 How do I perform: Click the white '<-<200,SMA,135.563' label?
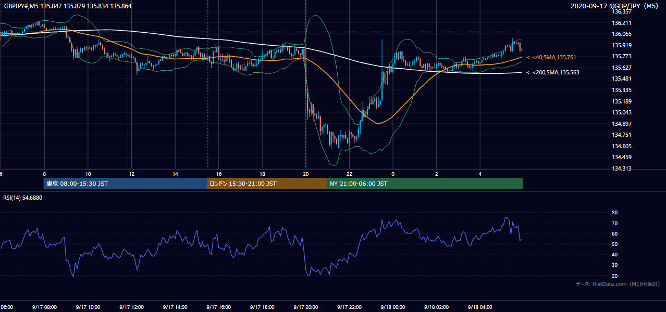click(x=552, y=73)
